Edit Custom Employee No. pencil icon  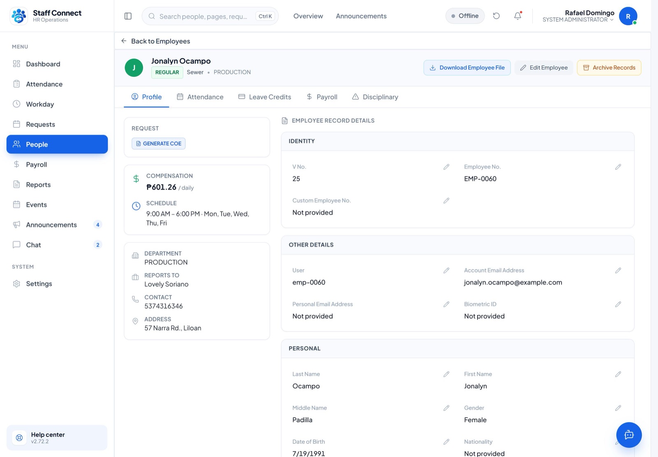click(446, 201)
